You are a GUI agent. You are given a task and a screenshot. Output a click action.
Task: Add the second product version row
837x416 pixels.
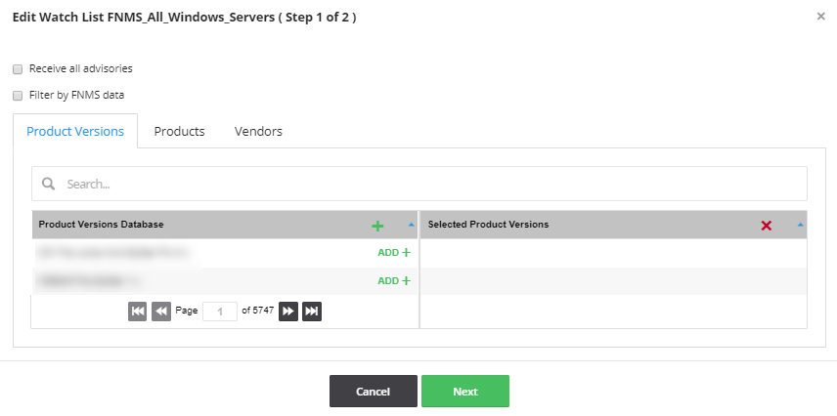pos(393,281)
